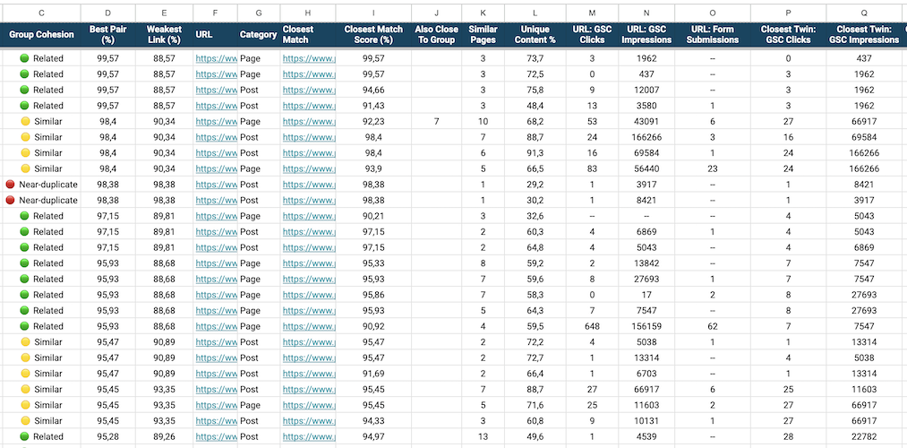
Task: Click the green dot in the row with 13842 impressions
Action: click(x=24, y=263)
